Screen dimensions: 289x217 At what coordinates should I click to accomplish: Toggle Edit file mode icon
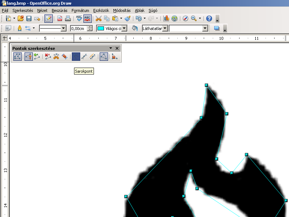click(x=48, y=18)
